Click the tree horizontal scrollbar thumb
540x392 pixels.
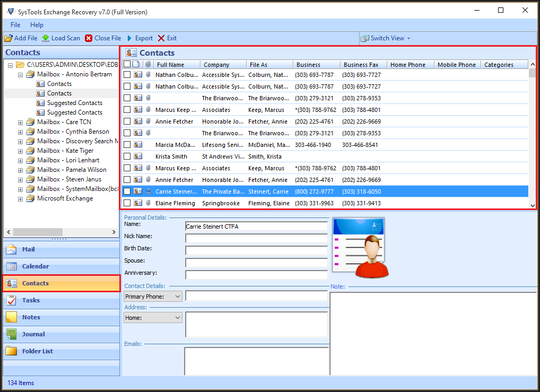38,232
